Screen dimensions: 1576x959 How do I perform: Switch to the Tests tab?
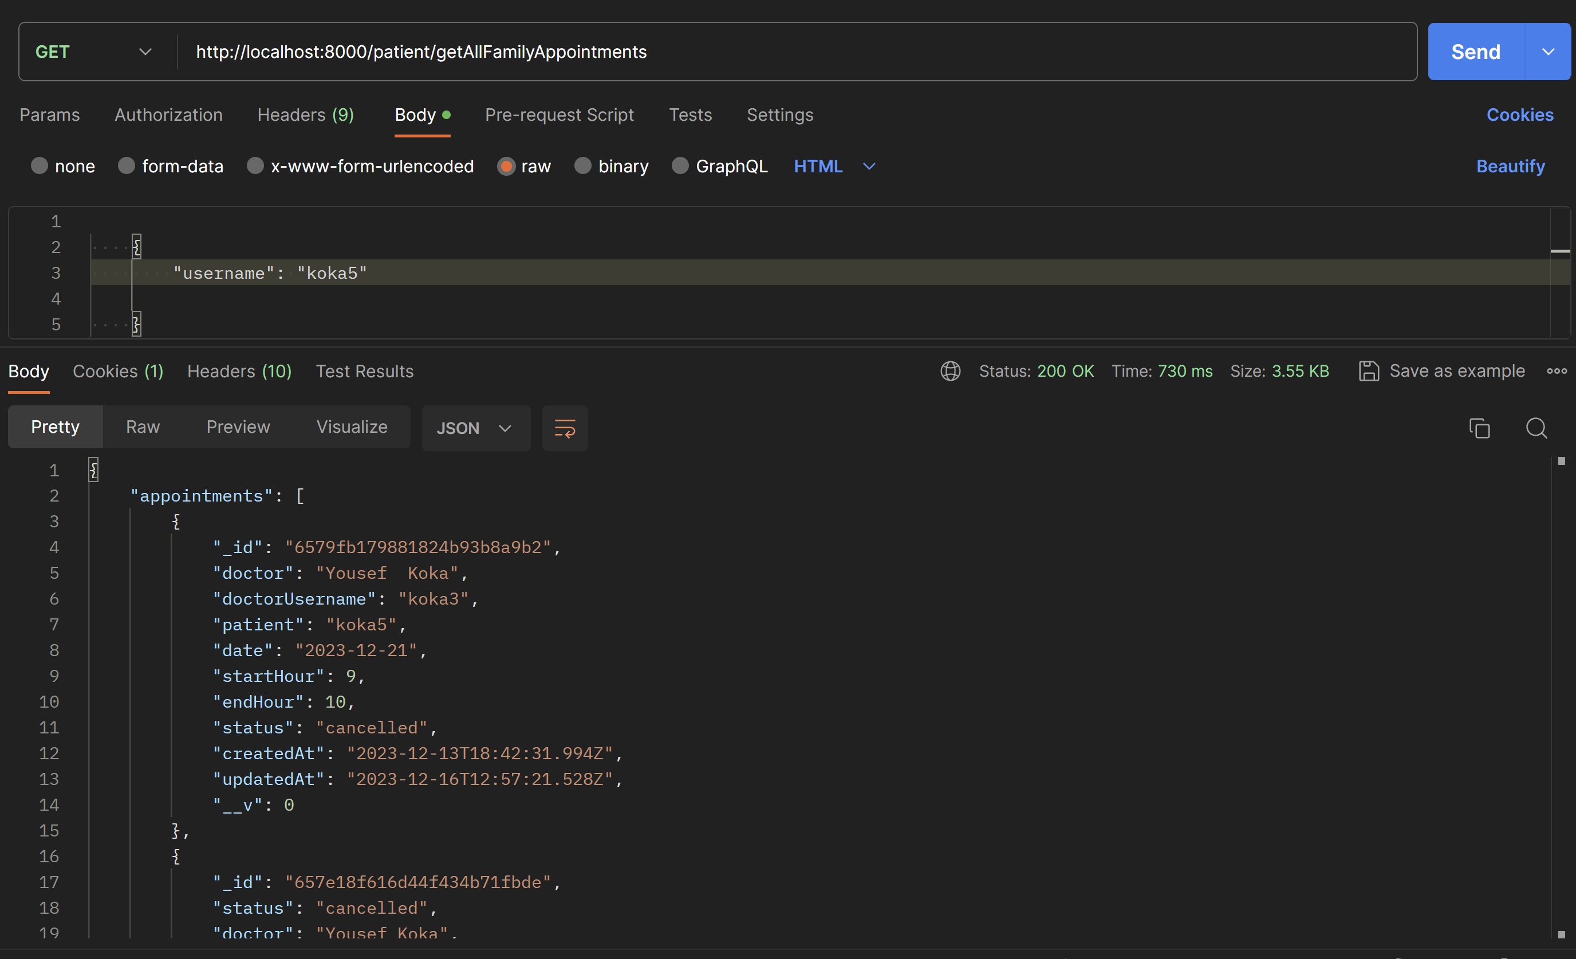point(690,114)
